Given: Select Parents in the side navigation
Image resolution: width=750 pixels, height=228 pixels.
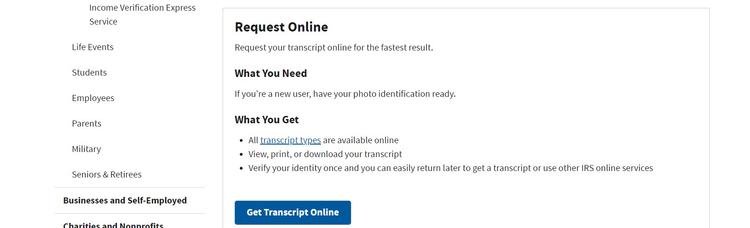Looking at the screenshot, I should (86, 124).
